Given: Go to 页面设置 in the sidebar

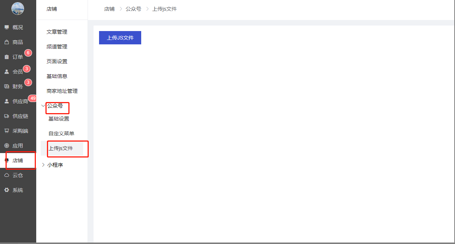Looking at the screenshot, I should [x=57, y=62].
